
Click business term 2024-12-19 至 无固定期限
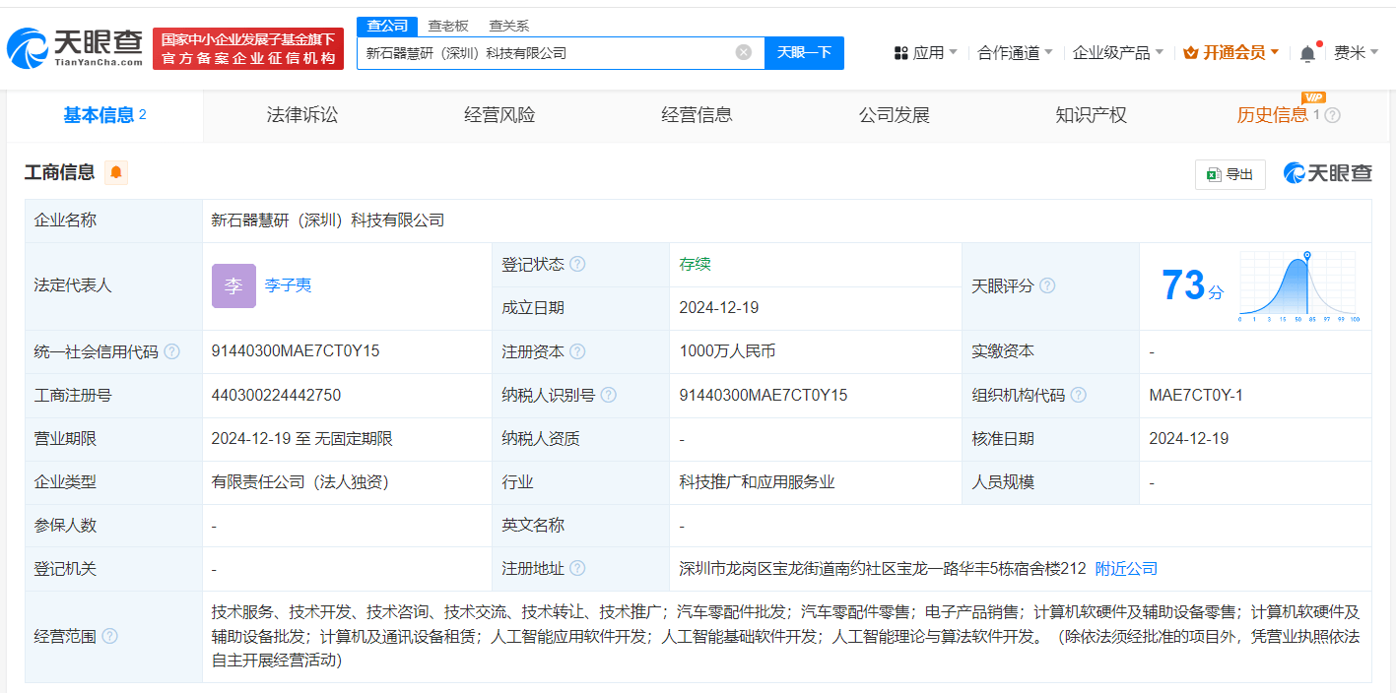click(302, 439)
